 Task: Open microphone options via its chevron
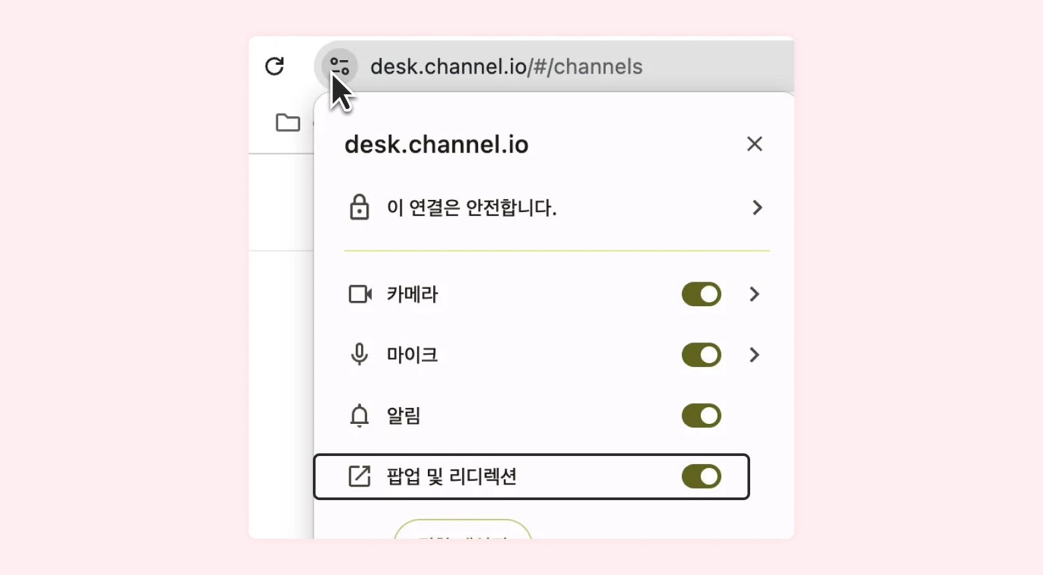click(755, 355)
